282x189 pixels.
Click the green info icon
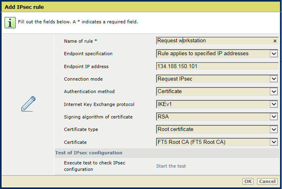pos(10,23)
